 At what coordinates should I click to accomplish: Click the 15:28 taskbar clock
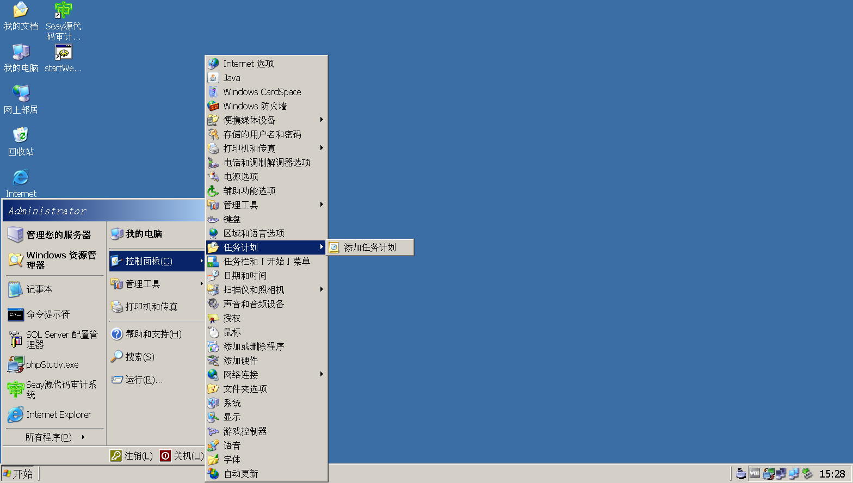click(832, 474)
